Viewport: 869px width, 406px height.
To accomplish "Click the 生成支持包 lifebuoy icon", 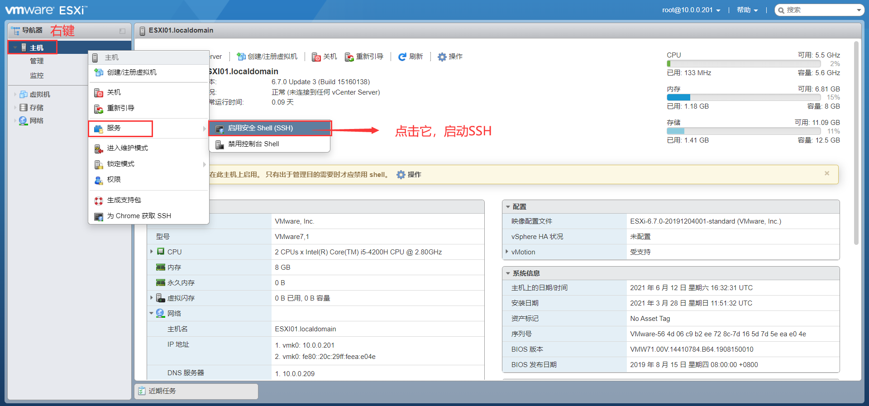I will [x=98, y=201].
